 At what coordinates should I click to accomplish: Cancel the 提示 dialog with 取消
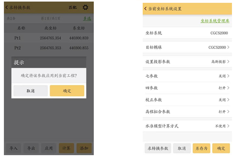tap(31, 91)
